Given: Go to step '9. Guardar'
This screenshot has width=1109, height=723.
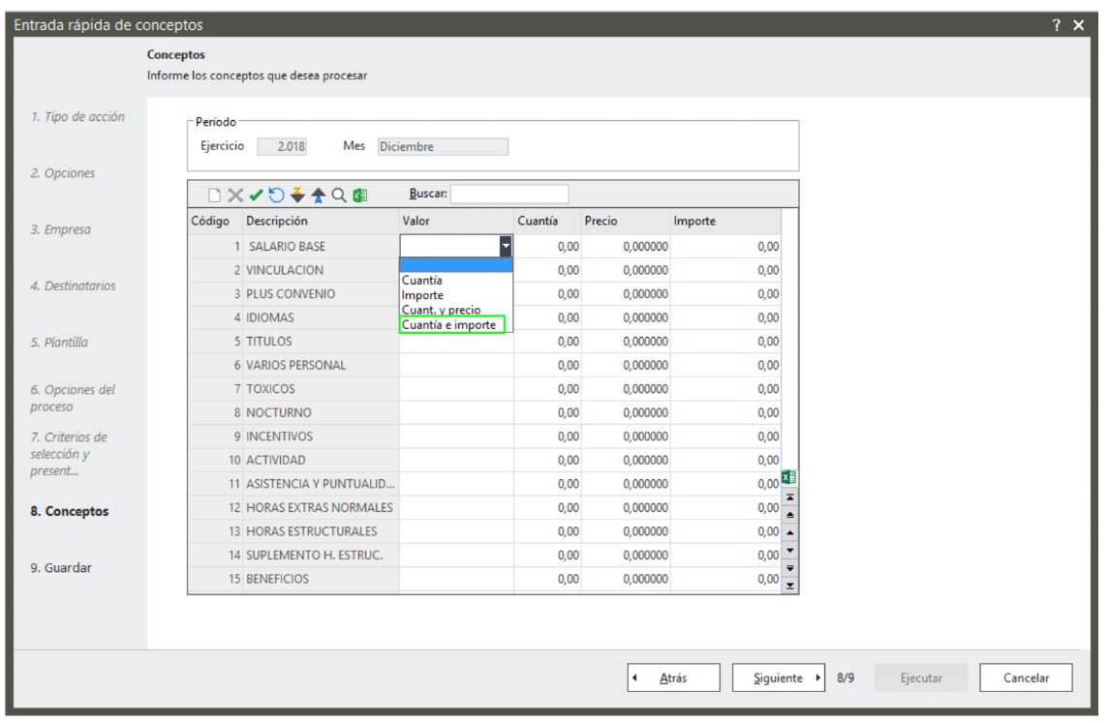Looking at the screenshot, I should (61, 567).
